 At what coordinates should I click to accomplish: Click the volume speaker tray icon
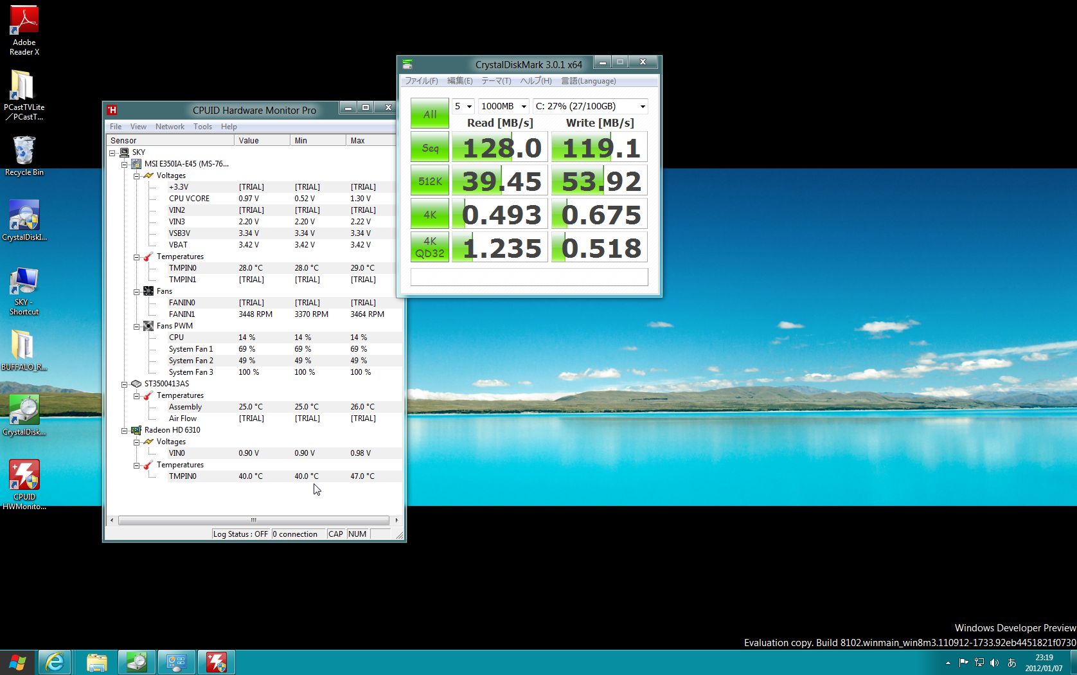click(x=995, y=663)
